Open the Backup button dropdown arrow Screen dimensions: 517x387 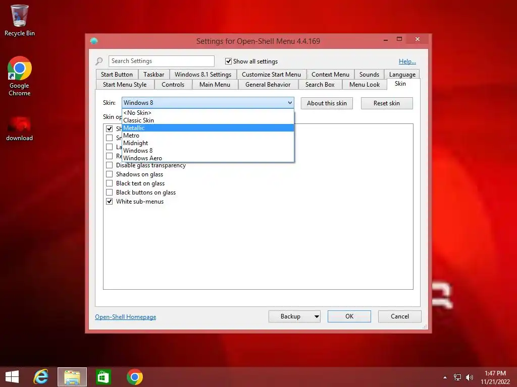click(x=317, y=316)
